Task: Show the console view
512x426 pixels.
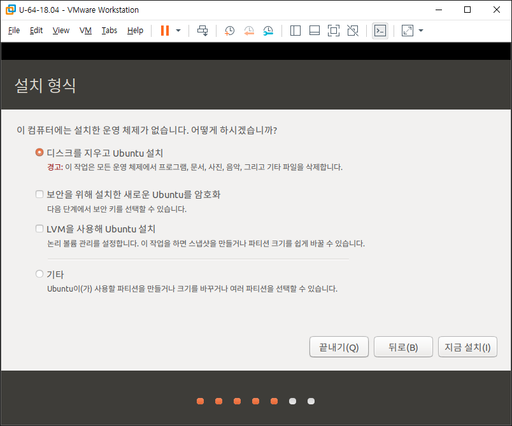Action: tap(380, 31)
